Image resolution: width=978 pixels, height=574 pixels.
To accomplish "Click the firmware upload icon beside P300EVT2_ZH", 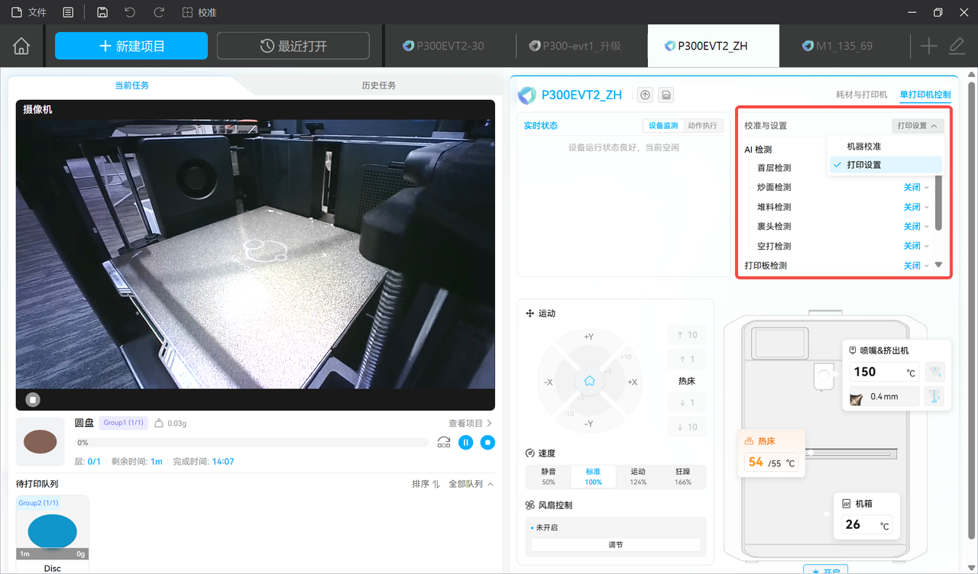I will point(645,95).
